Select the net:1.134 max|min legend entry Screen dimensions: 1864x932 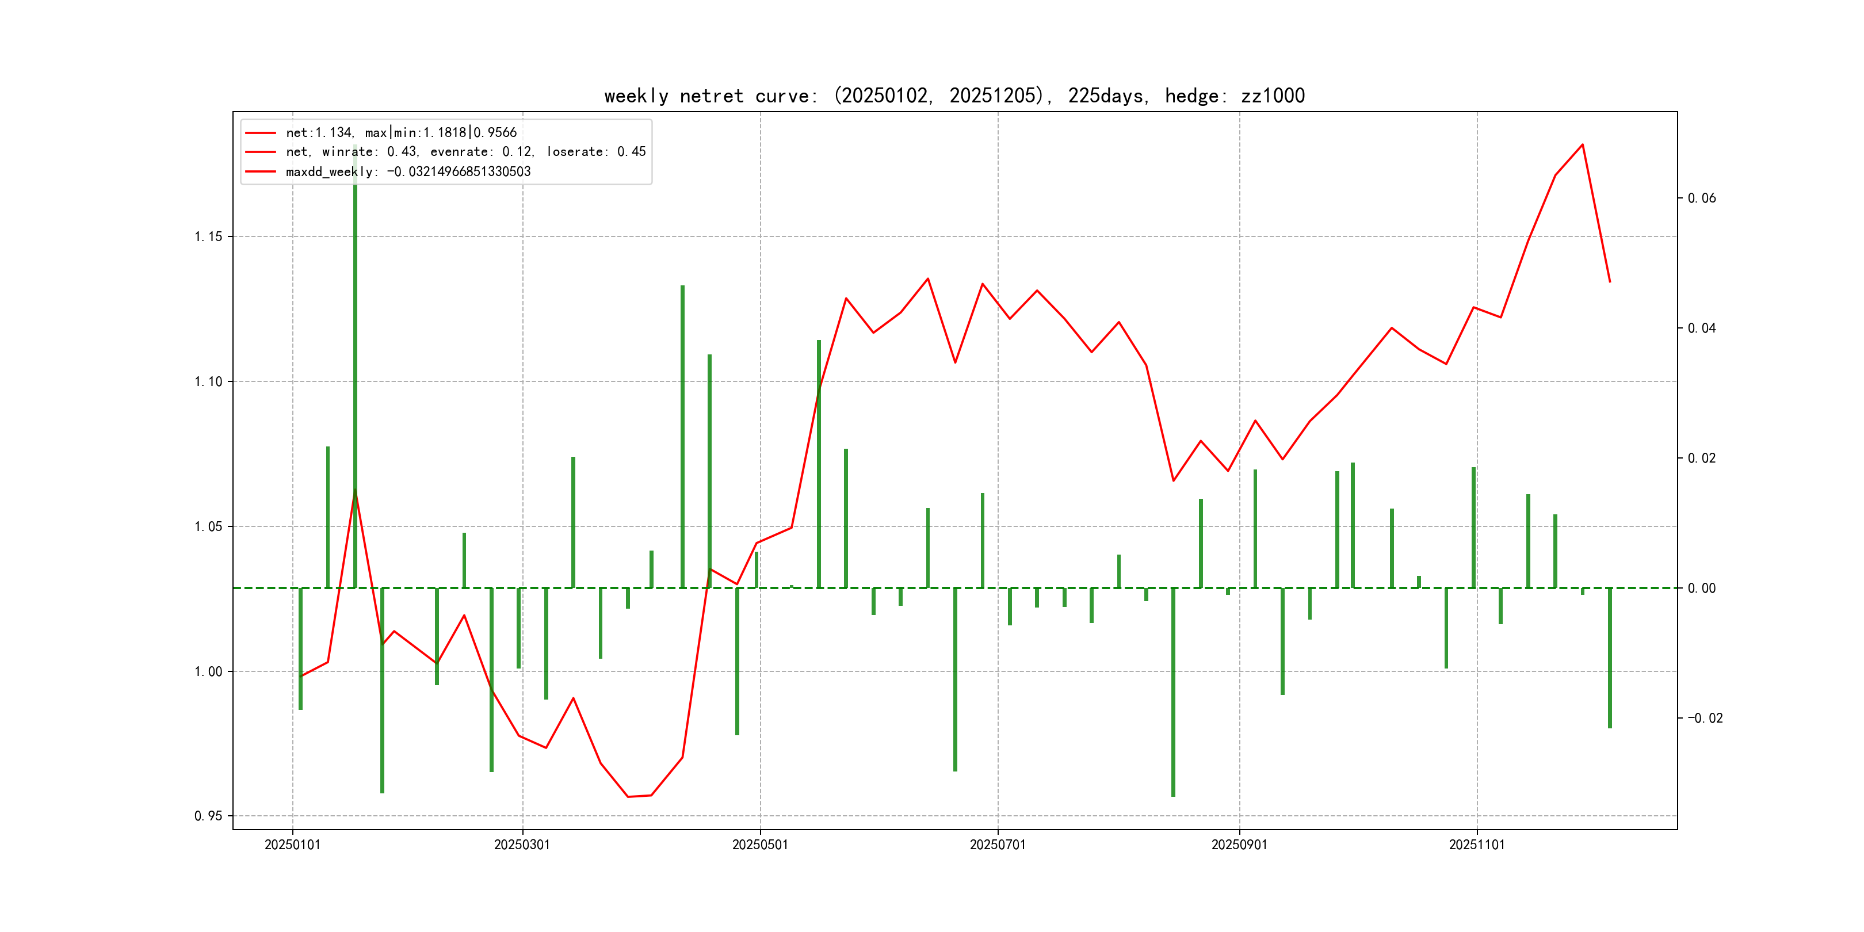click(401, 132)
